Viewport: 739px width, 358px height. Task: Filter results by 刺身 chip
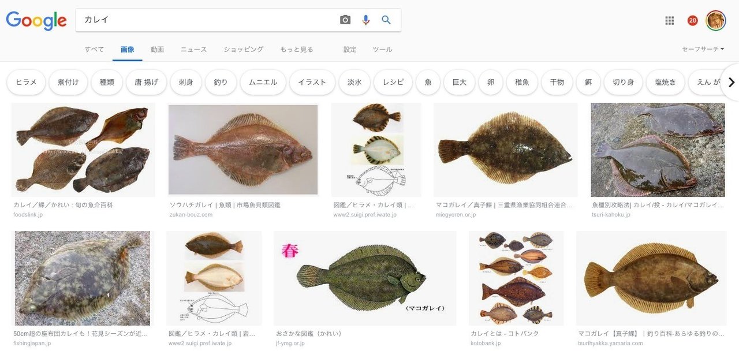[186, 83]
